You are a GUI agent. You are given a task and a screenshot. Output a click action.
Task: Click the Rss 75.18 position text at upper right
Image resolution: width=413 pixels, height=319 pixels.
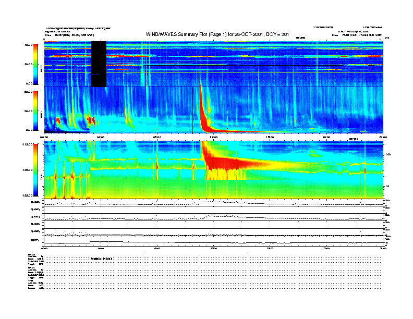tap(357, 35)
